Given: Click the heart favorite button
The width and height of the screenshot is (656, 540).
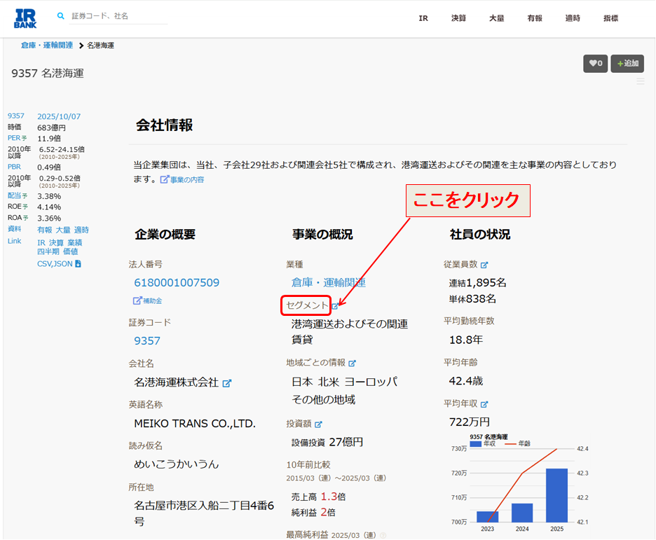Looking at the screenshot, I should [x=595, y=64].
